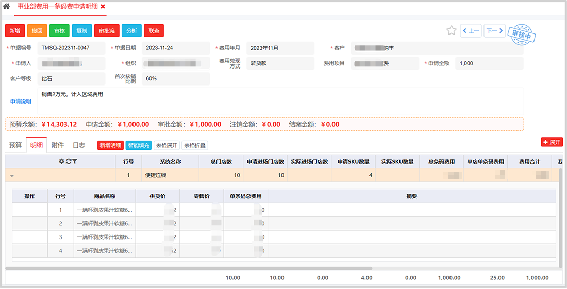Click the grid filter funnel icon
Viewport: 567px width, 289px height.
click(x=74, y=161)
